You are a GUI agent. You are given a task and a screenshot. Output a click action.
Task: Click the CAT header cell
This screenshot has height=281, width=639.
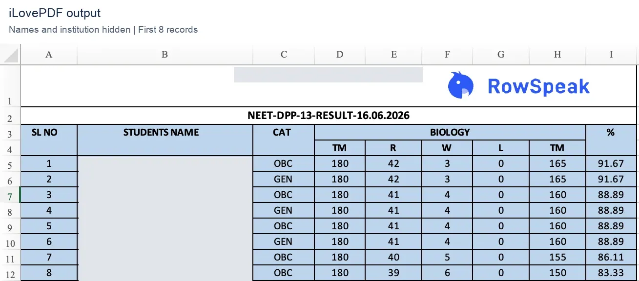click(284, 140)
